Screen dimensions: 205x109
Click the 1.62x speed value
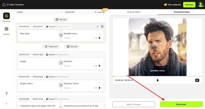[x=96, y=38]
